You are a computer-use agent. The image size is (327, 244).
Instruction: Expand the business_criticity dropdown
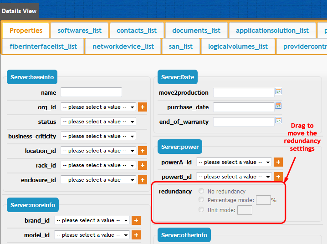click(x=98, y=136)
